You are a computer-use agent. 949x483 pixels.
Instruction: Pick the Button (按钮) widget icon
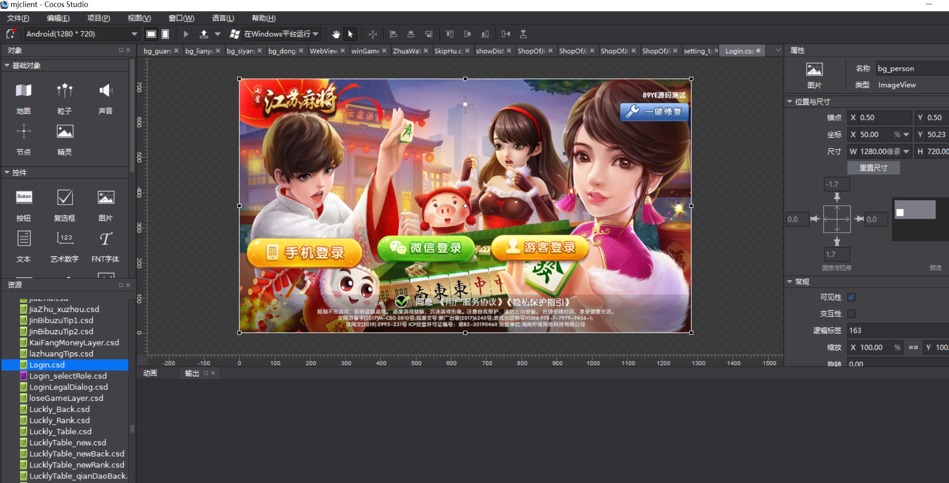(x=24, y=197)
